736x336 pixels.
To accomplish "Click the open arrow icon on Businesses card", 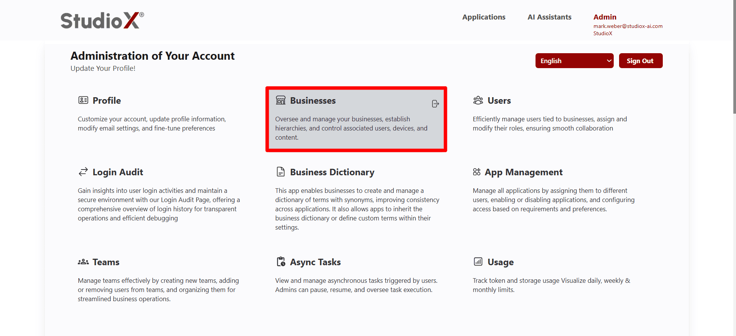I will coord(435,104).
